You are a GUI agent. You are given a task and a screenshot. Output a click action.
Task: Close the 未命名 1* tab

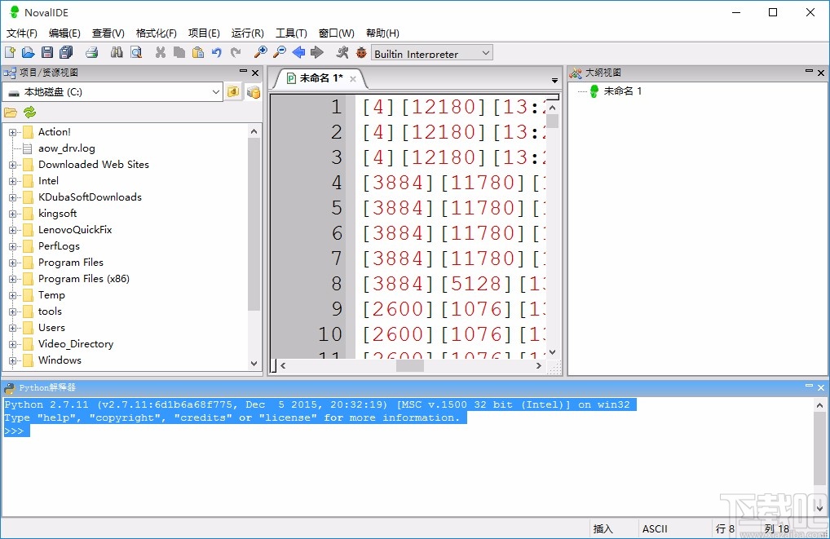coord(353,79)
